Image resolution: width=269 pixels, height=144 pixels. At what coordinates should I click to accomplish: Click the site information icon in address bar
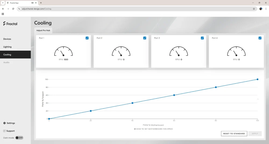[x=19, y=9]
